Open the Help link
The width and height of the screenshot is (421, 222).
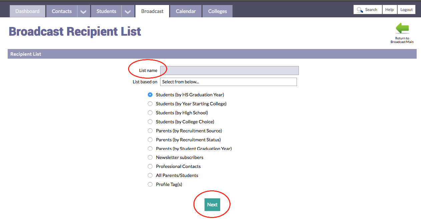(389, 10)
